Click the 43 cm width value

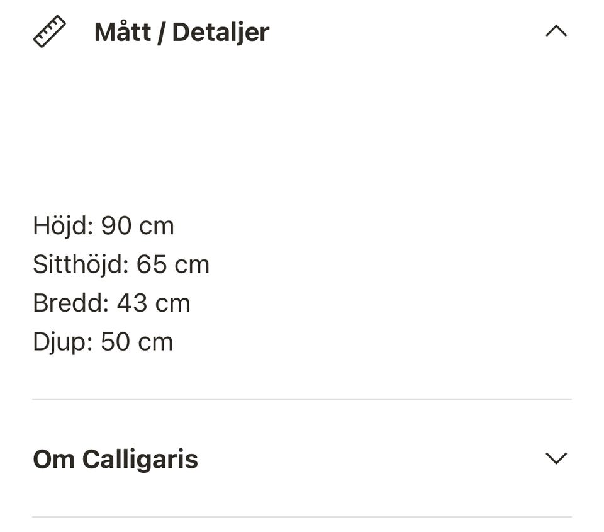[154, 303]
